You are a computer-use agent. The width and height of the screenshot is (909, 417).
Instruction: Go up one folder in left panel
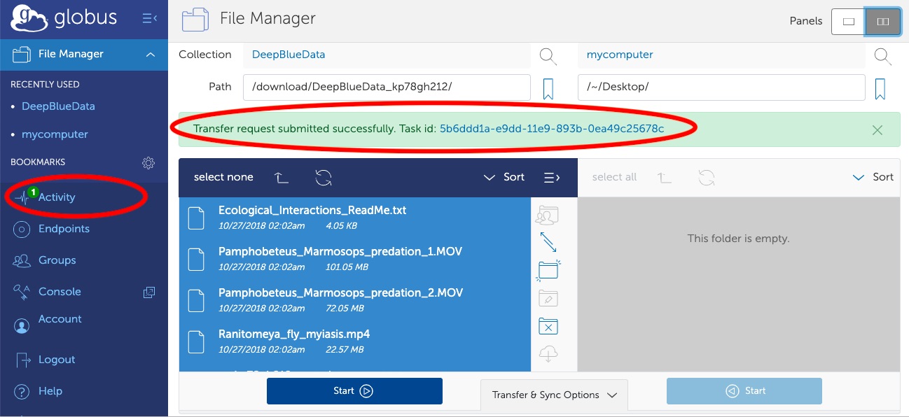[282, 178]
